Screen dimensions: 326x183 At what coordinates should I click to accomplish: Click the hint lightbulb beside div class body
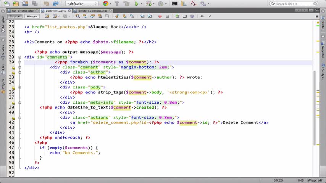(13, 88)
